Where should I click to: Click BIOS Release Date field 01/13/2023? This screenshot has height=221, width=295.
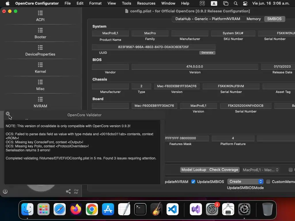[x=278, y=66]
